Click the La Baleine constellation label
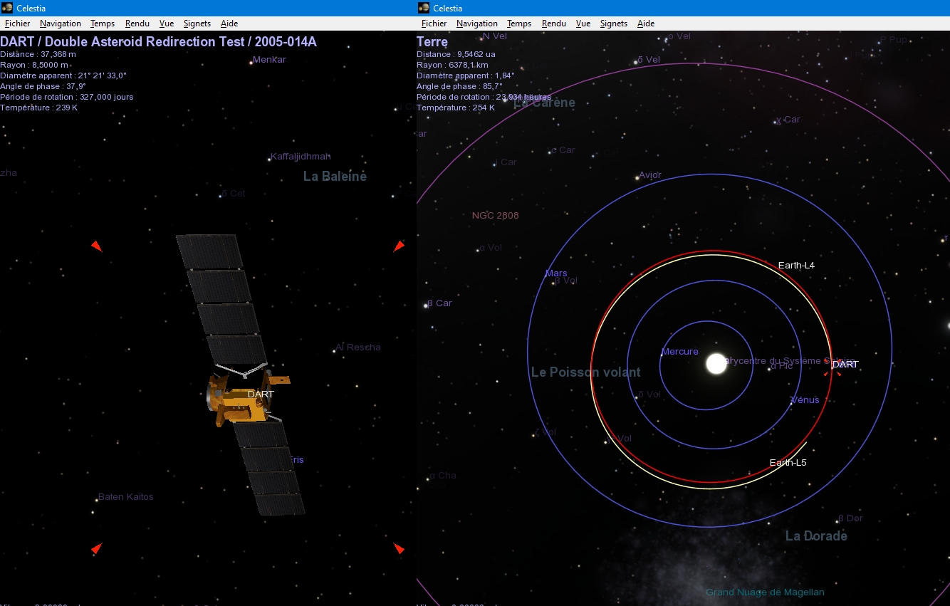The image size is (950, 606). pyautogui.click(x=335, y=176)
